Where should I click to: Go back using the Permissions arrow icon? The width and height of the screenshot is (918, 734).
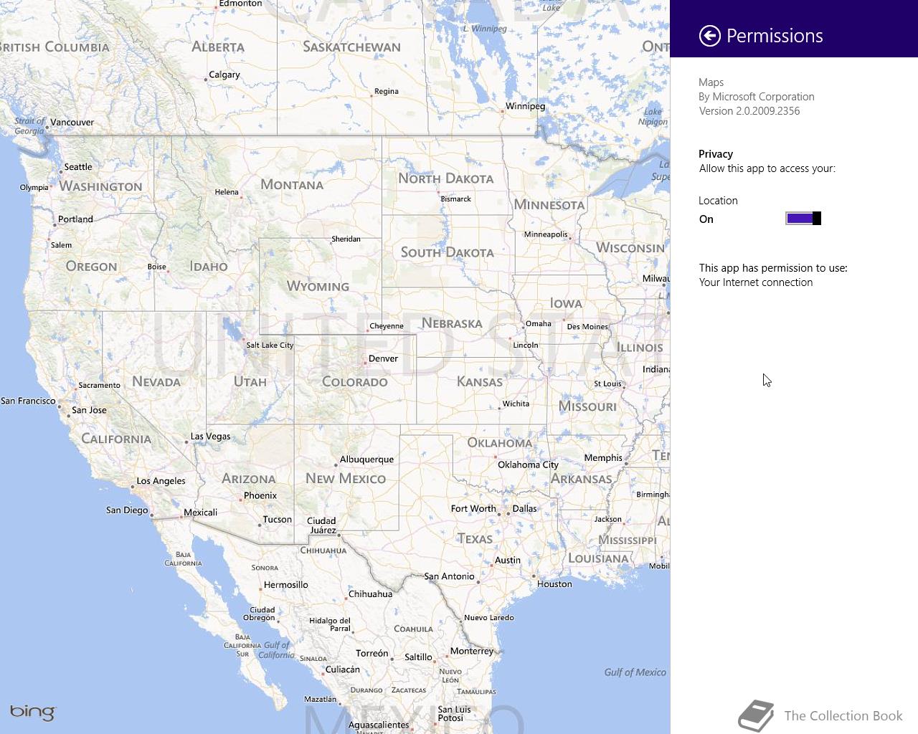click(x=709, y=36)
